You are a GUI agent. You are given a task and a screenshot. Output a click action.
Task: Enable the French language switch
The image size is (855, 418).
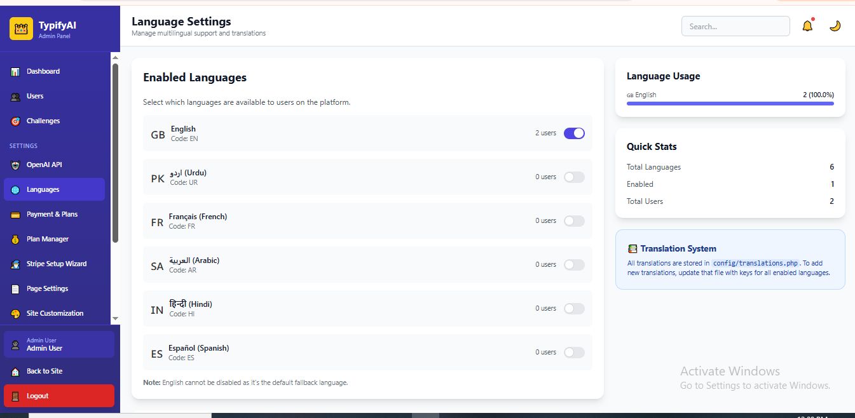point(574,221)
